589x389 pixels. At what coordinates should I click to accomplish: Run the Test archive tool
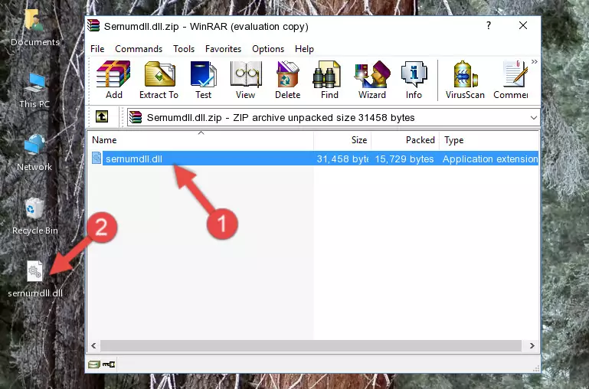click(x=203, y=80)
